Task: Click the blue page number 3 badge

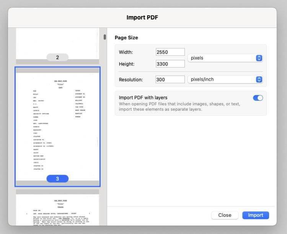Action: 57,179
